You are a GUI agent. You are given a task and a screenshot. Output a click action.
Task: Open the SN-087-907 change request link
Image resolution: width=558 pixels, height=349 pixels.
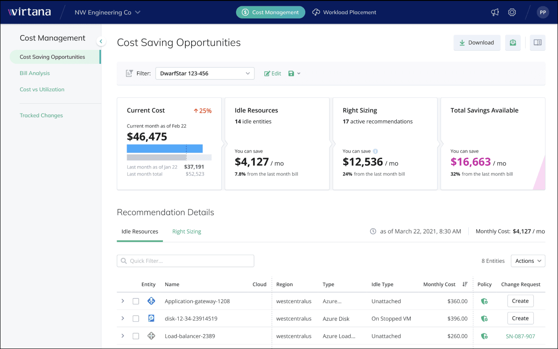(520, 336)
